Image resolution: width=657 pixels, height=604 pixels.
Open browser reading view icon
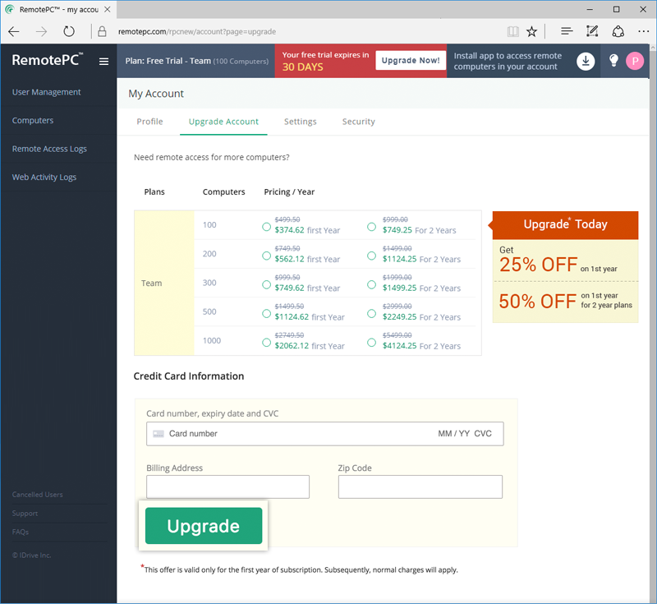tap(512, 31)
